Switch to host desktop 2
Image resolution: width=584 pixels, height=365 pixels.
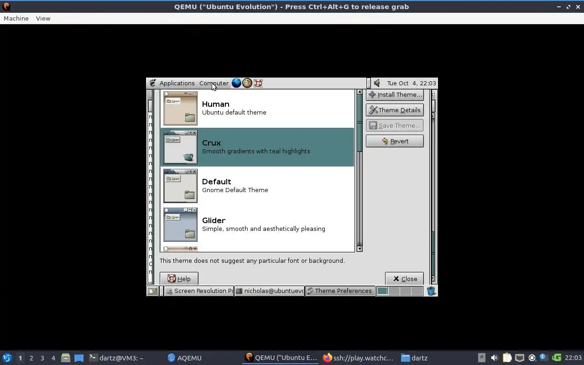click(x=31, y=358)
